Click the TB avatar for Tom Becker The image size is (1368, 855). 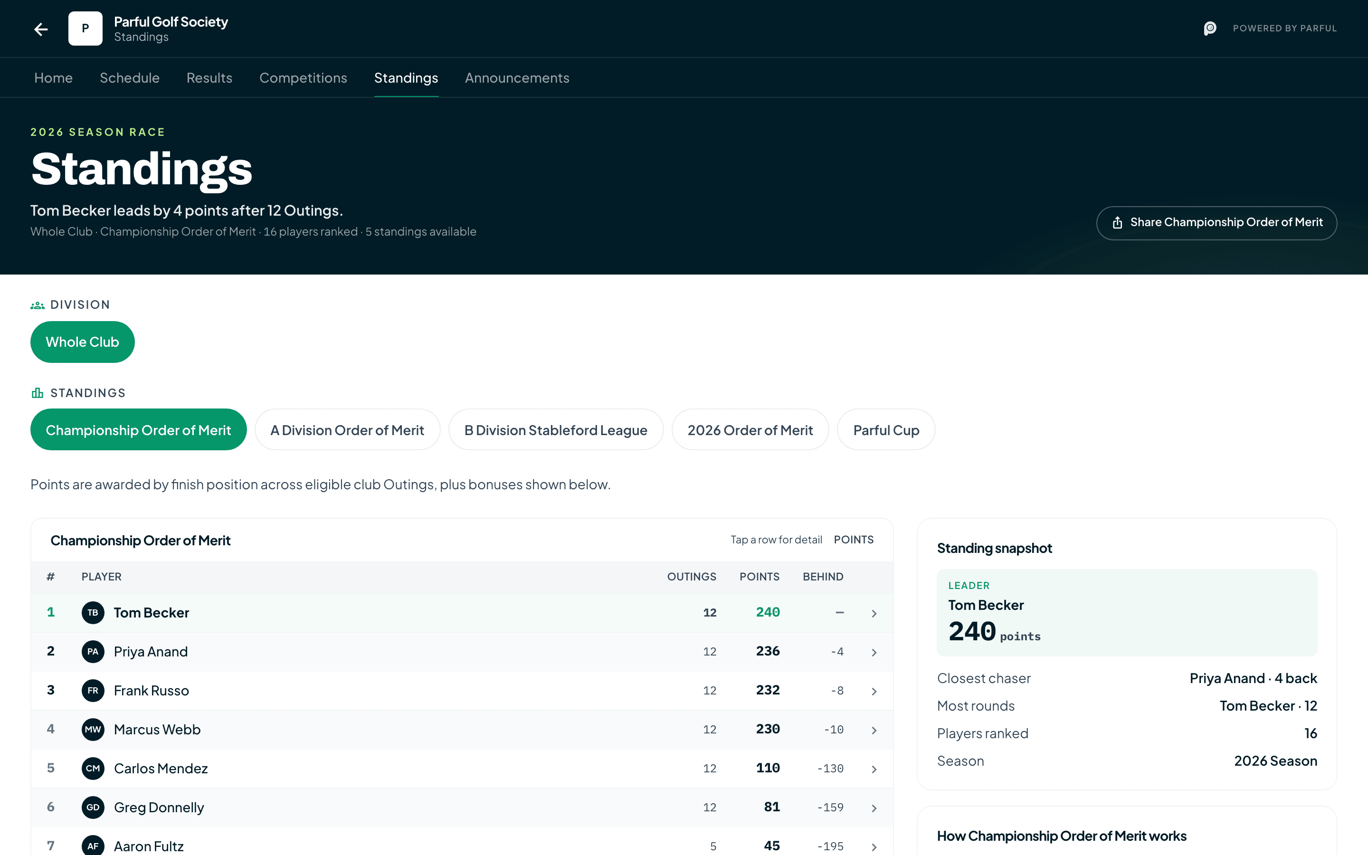93,612
